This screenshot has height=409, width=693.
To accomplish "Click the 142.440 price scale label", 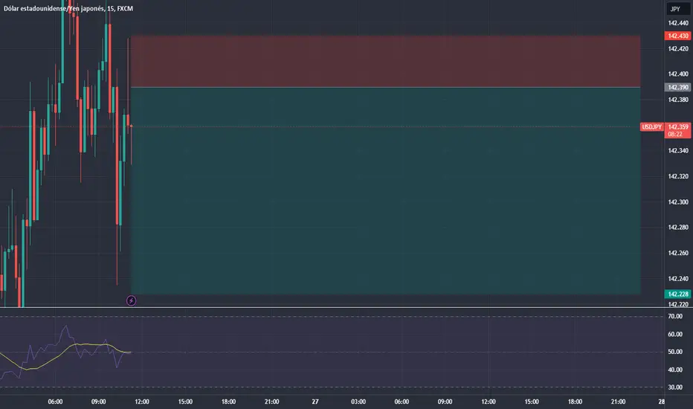I will point(678,23).
